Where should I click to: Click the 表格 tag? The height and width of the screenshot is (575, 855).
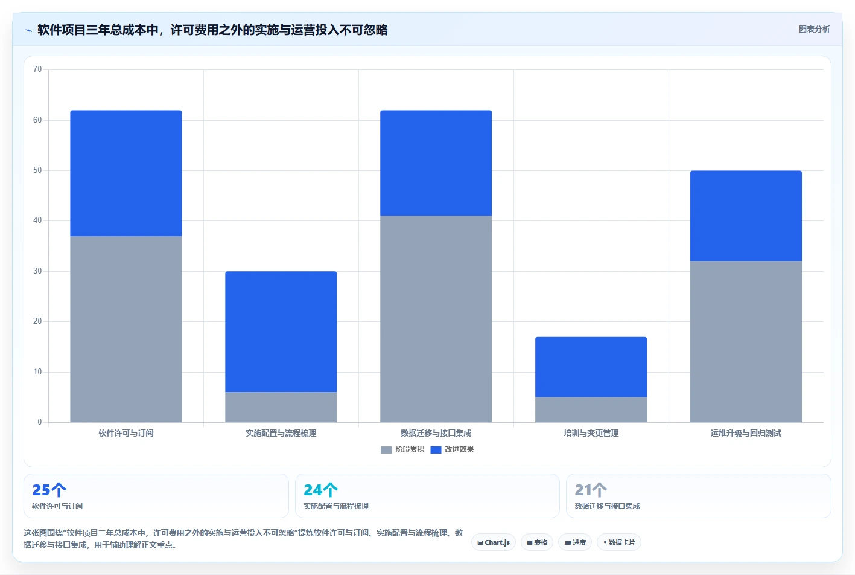(536, 542)
